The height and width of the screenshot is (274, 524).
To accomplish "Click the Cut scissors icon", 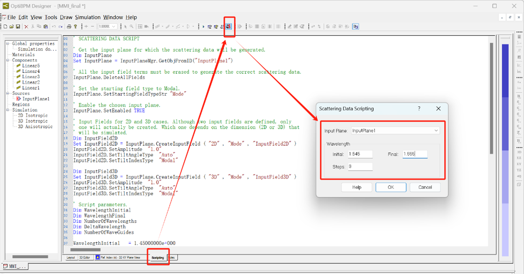I will 33,27.
